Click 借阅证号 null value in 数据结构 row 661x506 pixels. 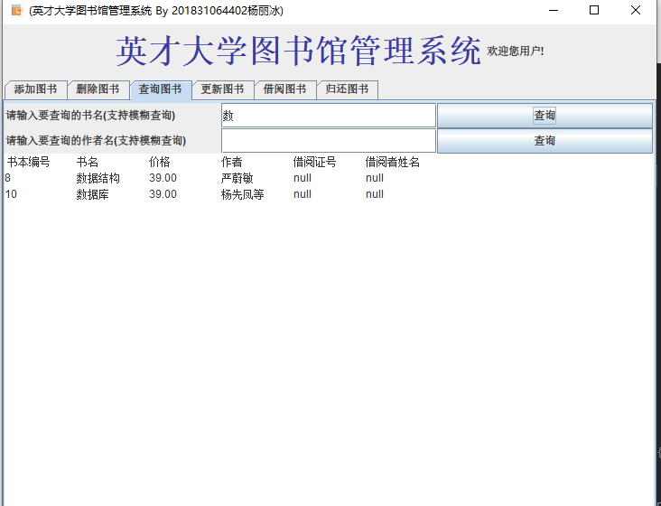coord(303,178)
